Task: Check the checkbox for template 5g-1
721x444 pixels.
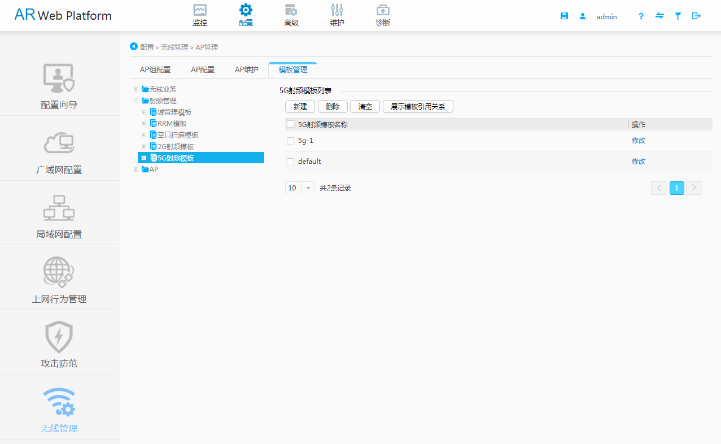Action: pyautogui.click(x=290, y=140)
